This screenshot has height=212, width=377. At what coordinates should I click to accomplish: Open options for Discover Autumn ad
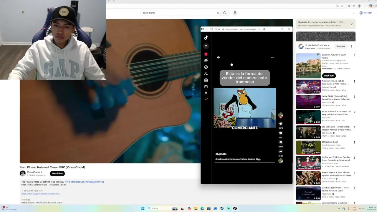[354, 55]
